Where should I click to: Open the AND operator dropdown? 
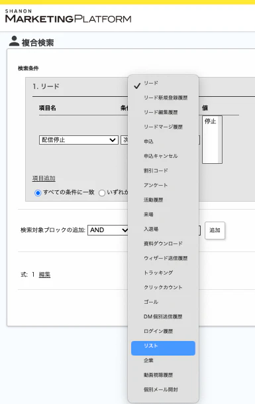click(x=108, y=230)
